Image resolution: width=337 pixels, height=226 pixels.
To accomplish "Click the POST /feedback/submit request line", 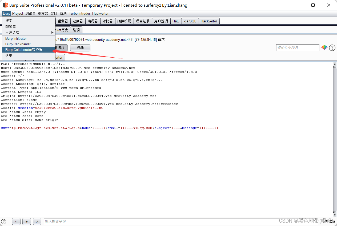I will (x=33, y=64).
